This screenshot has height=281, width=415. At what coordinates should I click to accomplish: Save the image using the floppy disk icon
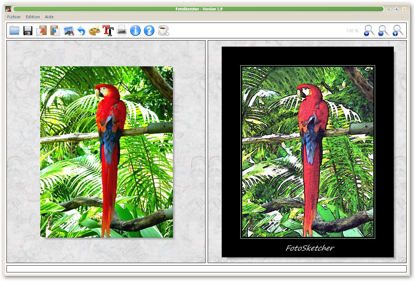click(28, 30)
